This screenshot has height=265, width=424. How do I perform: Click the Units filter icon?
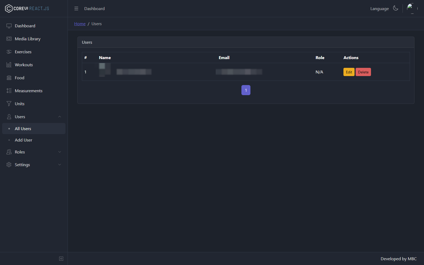tap(9, 104)
